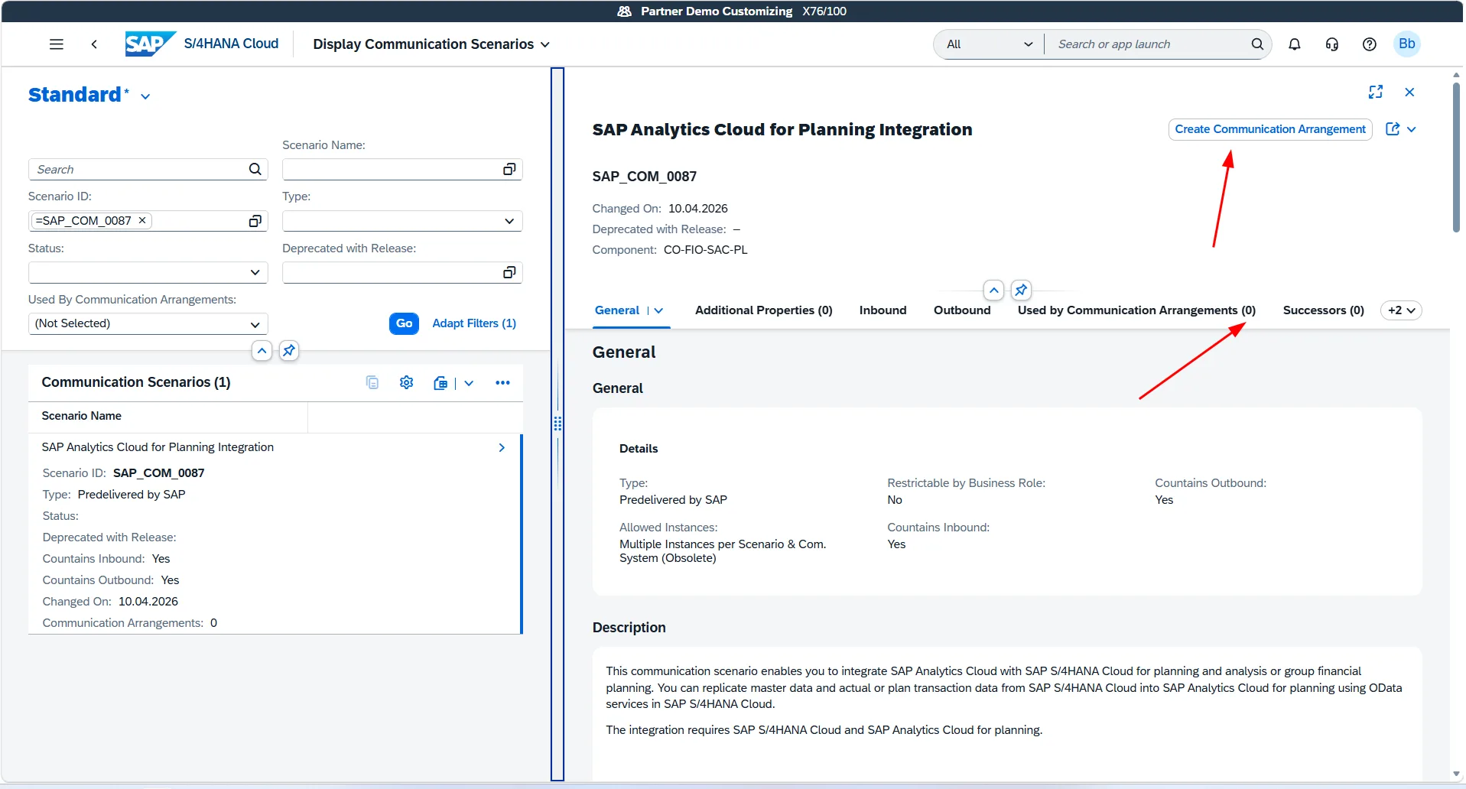Screen dimensions: 1466x789
Task: Enter full screen for detail panel
Action: (1376, 92)
